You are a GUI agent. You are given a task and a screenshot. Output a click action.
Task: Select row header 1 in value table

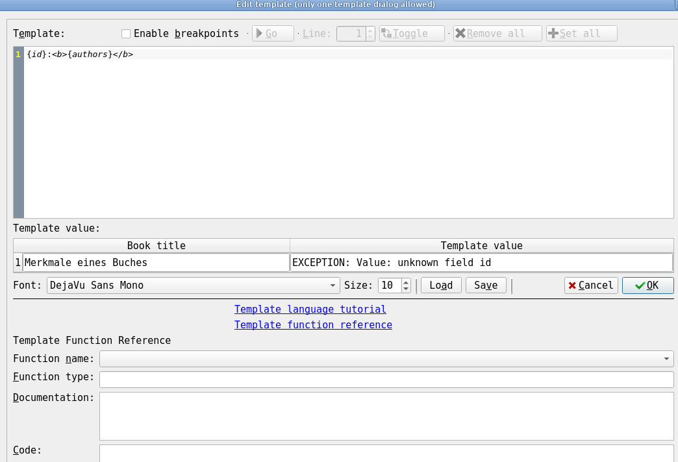tap(18, 262)
